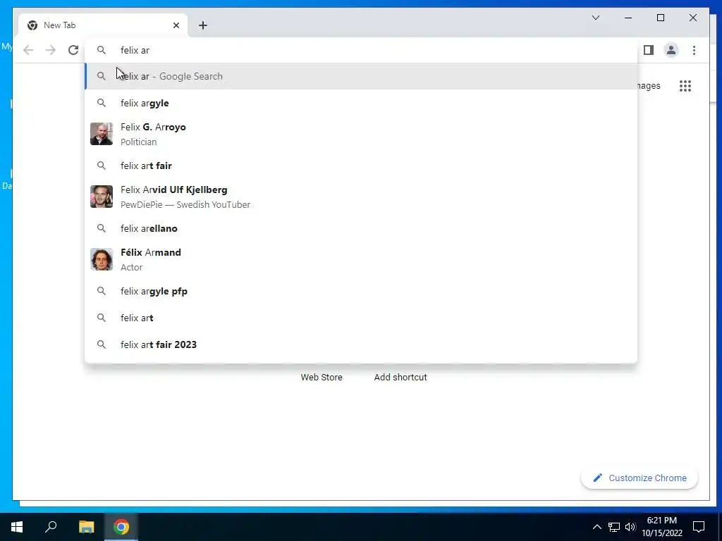Screen dimensions: 722x541
Task: Choose 'Felix Arvid Ulf Kjellberg' suggestion
Action: tap(362, 197)
